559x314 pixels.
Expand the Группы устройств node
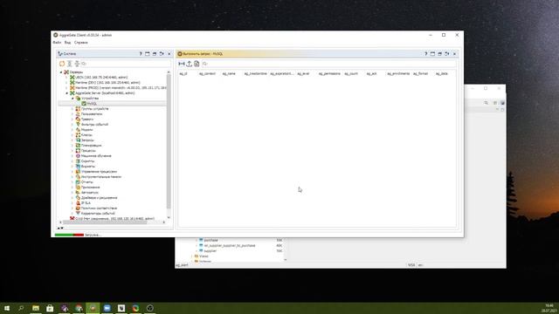point(72,109)
